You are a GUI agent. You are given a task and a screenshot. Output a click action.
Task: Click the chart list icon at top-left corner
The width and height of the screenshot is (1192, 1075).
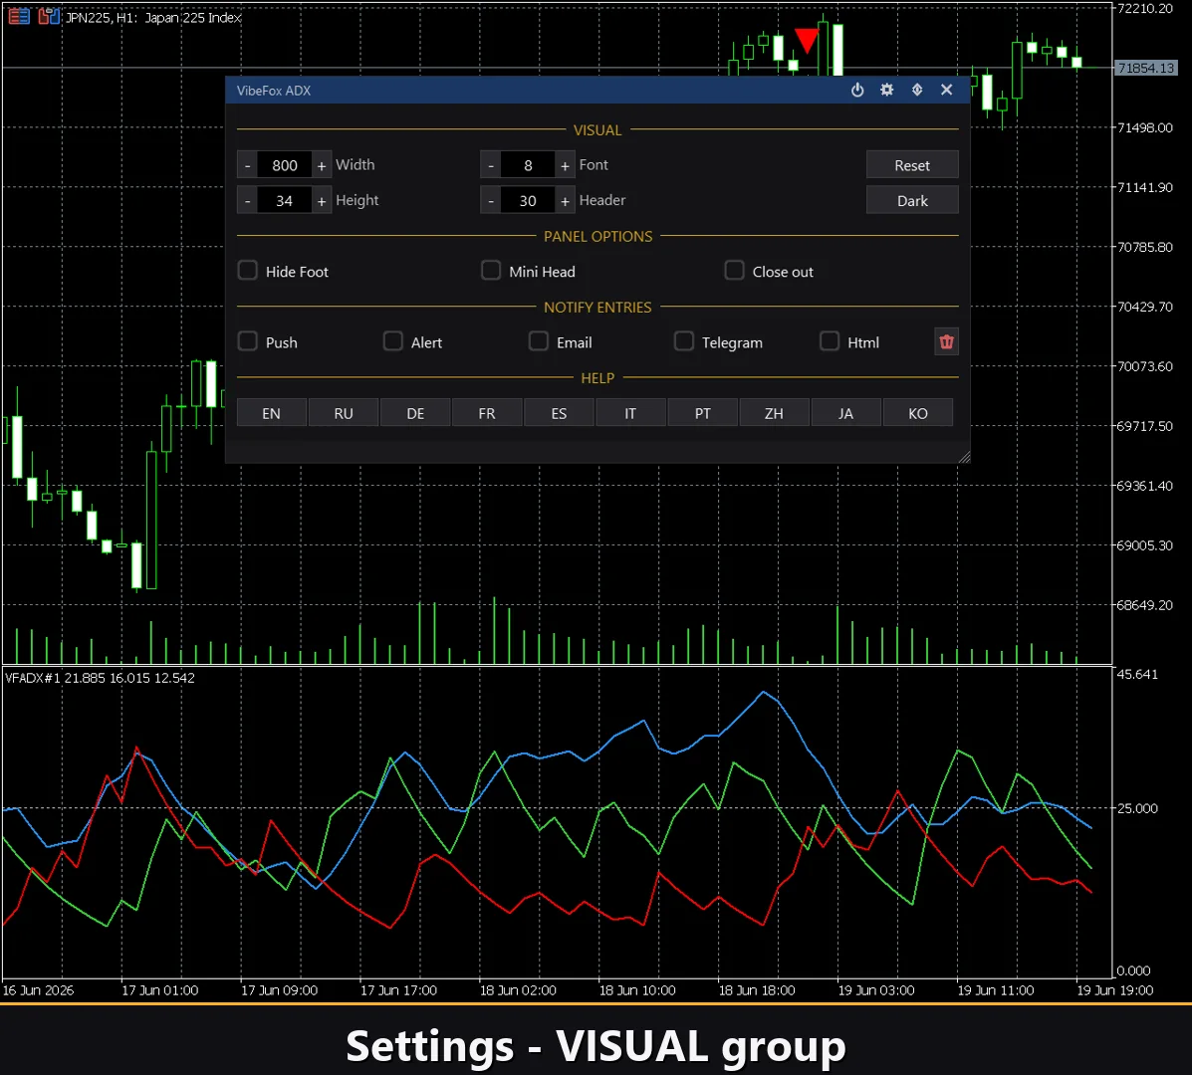tap(19, 16)
